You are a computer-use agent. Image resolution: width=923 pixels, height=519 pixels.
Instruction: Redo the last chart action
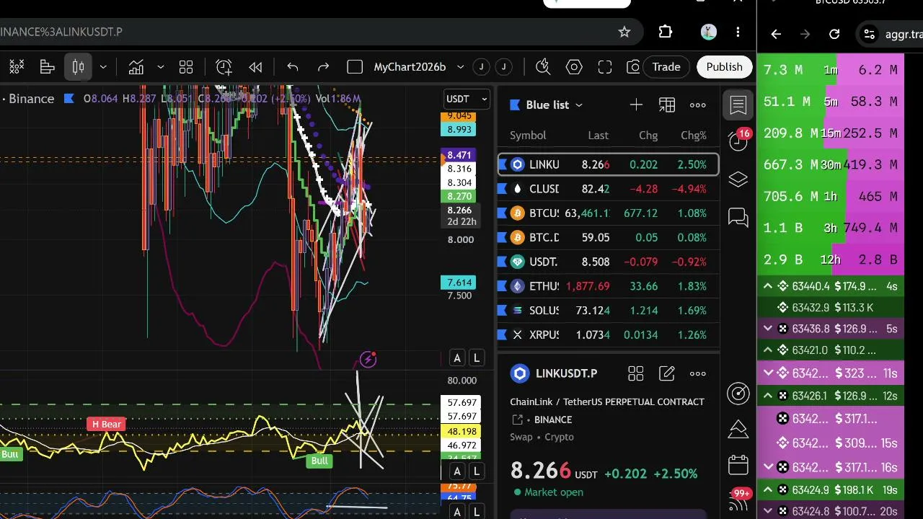click(324, 67)
